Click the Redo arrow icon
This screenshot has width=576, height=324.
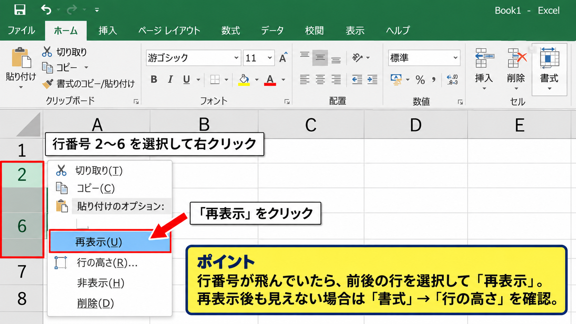[x=72, y=10]
